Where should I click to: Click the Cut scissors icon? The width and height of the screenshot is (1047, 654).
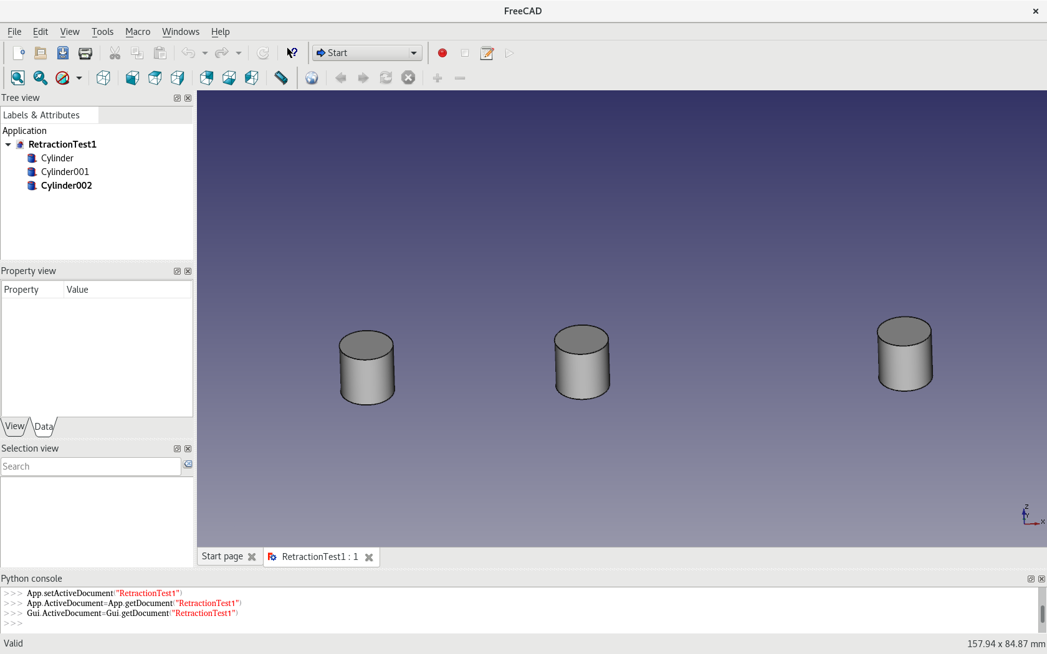115,53
